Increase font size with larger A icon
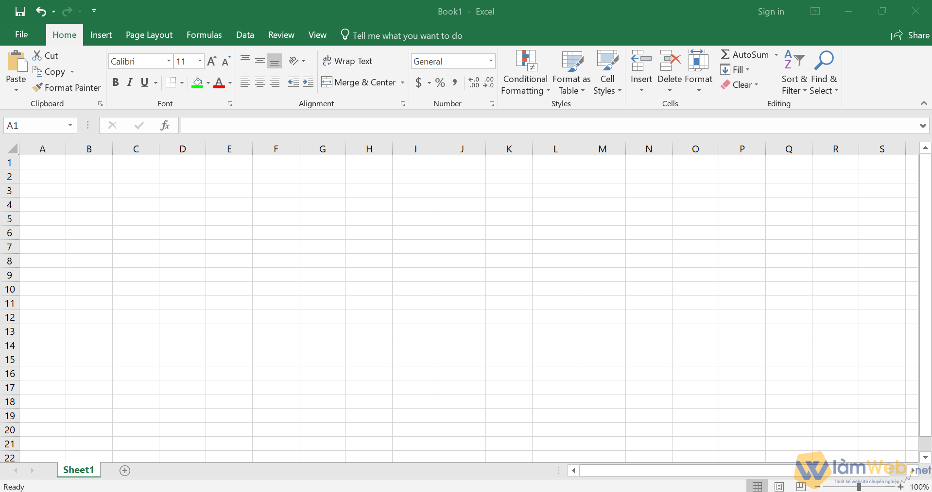This screenshot has width=932, height=492. coord(211,61)
